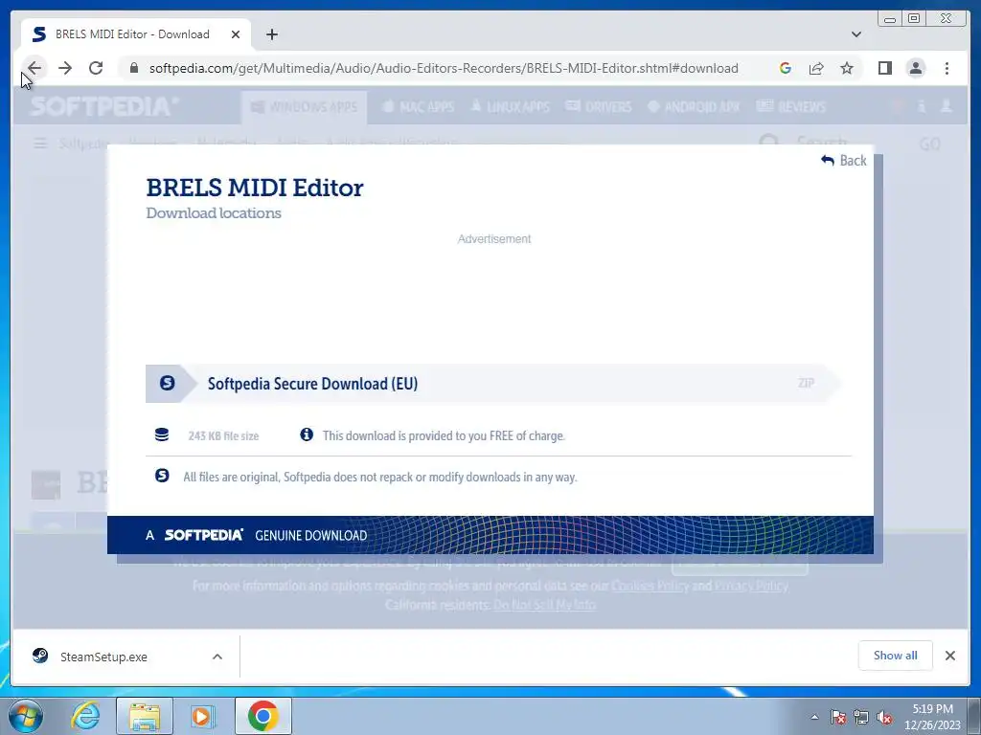Click Show all downloads
This screenshot has width=981, height=735.
click(896, 656)
